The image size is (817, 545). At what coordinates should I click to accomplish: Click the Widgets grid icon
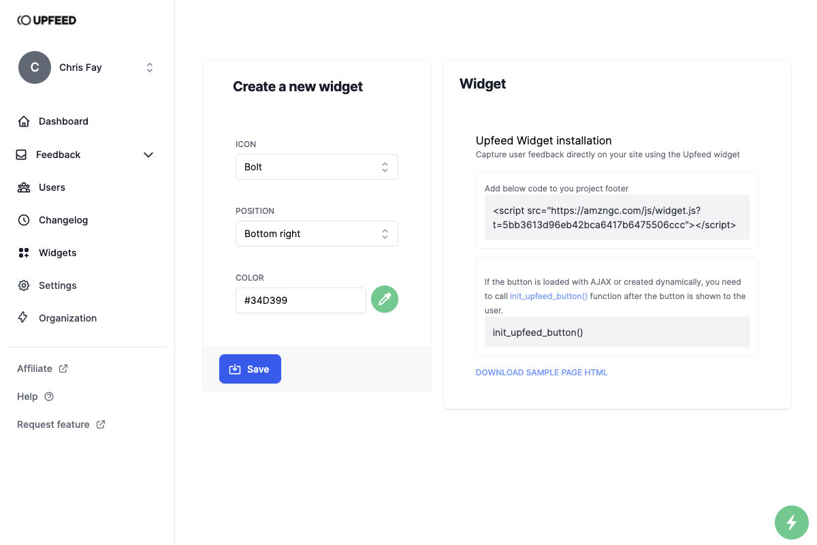pos(24,253)
